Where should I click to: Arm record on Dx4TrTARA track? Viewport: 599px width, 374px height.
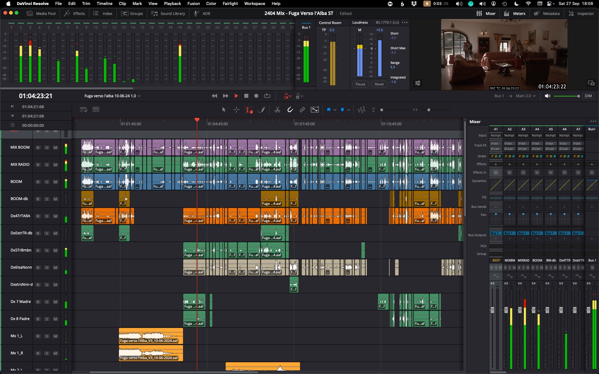(x=38, y=216)
